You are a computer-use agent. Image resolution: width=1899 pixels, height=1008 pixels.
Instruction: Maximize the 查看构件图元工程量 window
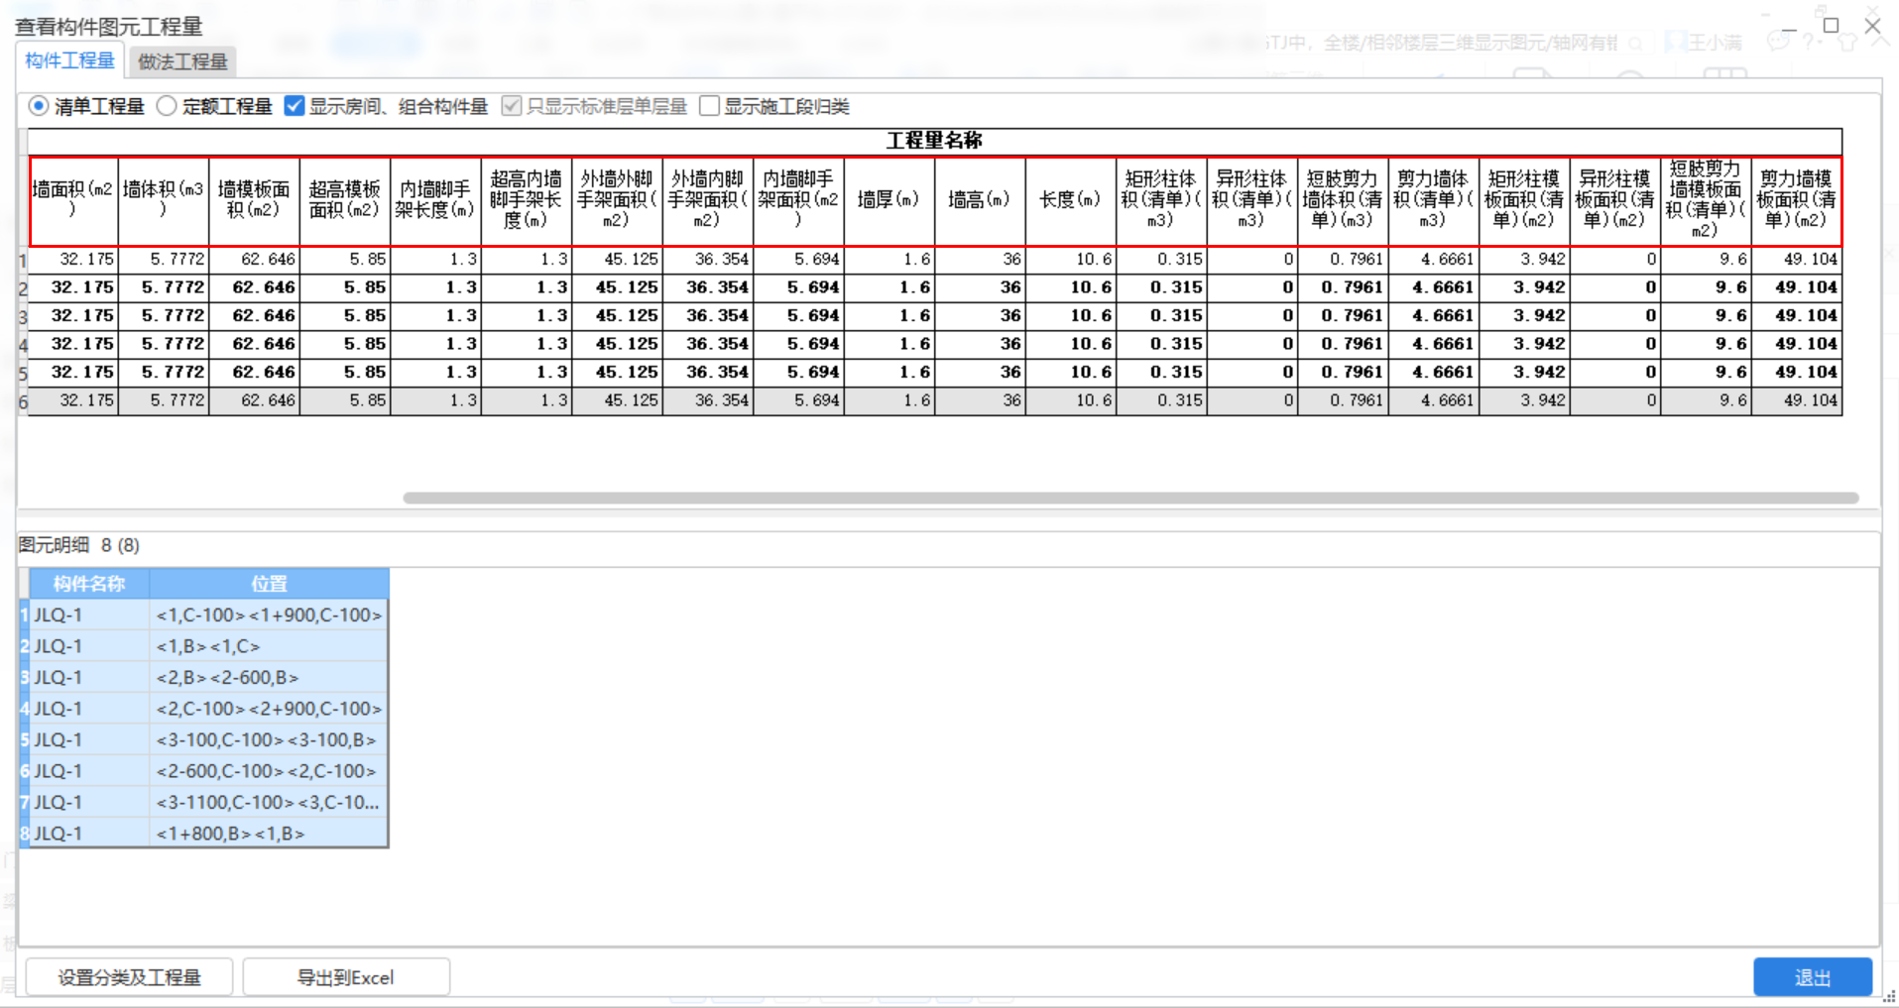pyautogui.click(x=1831, y=25)
